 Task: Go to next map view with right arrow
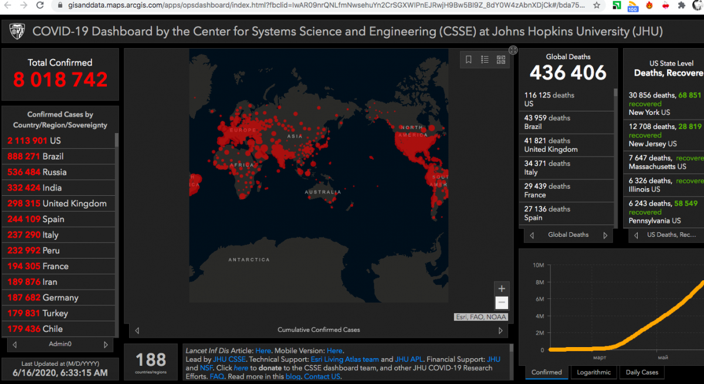pos(500,331)
